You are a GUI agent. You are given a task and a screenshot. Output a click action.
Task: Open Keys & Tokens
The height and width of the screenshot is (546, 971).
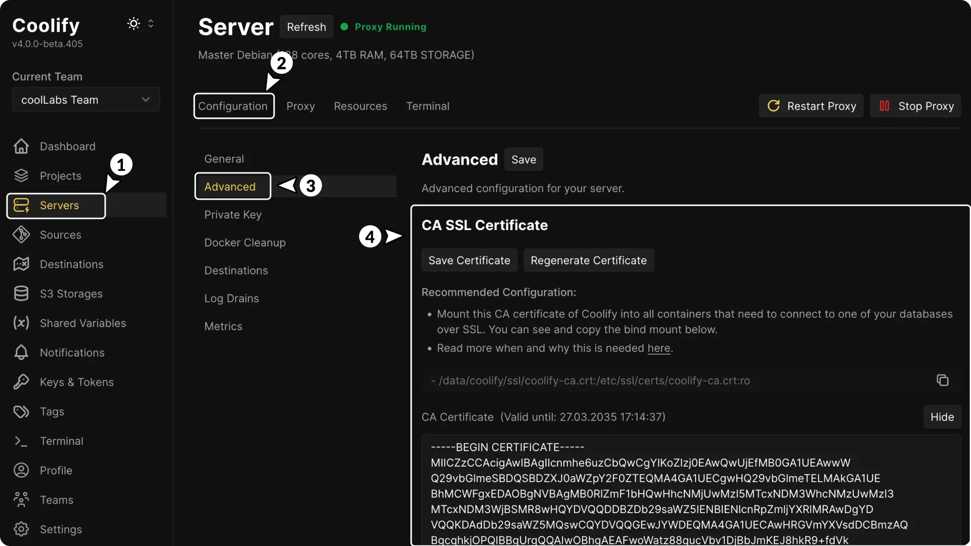[76, 382]
